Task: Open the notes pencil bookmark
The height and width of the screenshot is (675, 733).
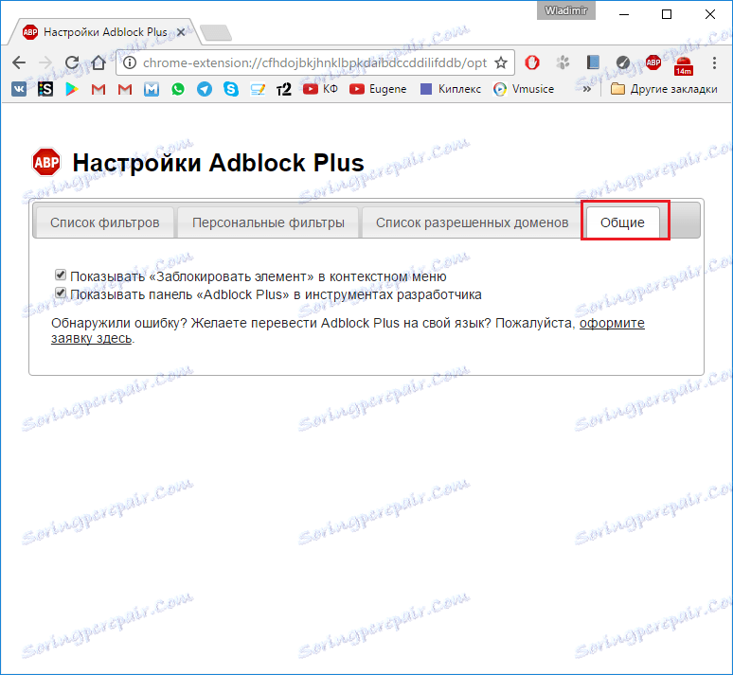Action: [x=258, y=89]
